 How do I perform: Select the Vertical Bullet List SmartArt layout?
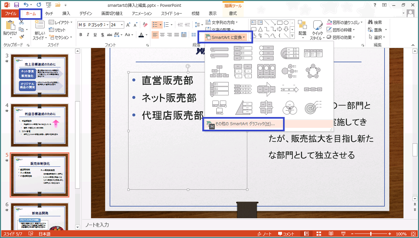pos(219,53)
